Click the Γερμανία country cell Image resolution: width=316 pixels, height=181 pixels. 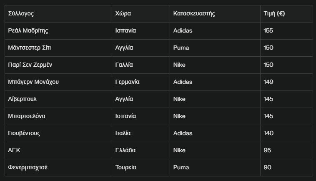(127, 82)
